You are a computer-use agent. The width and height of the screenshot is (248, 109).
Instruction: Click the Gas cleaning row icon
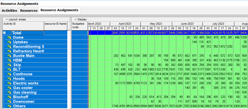tap(10, 92)
